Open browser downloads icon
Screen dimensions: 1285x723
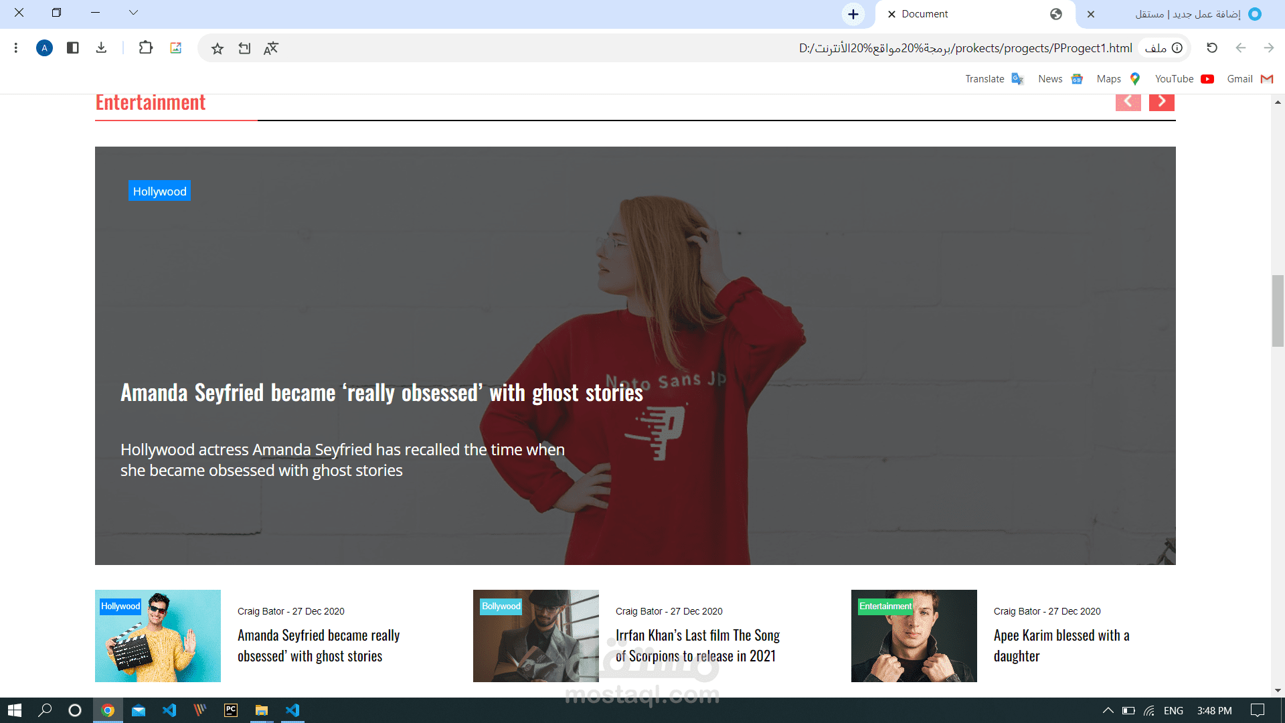tap(101, 48)
